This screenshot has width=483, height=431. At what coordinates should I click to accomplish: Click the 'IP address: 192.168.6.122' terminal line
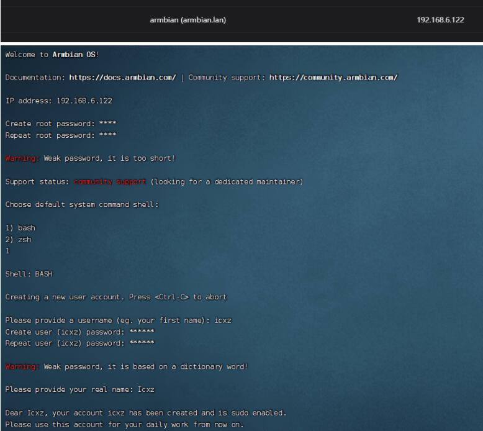[58, 101]
